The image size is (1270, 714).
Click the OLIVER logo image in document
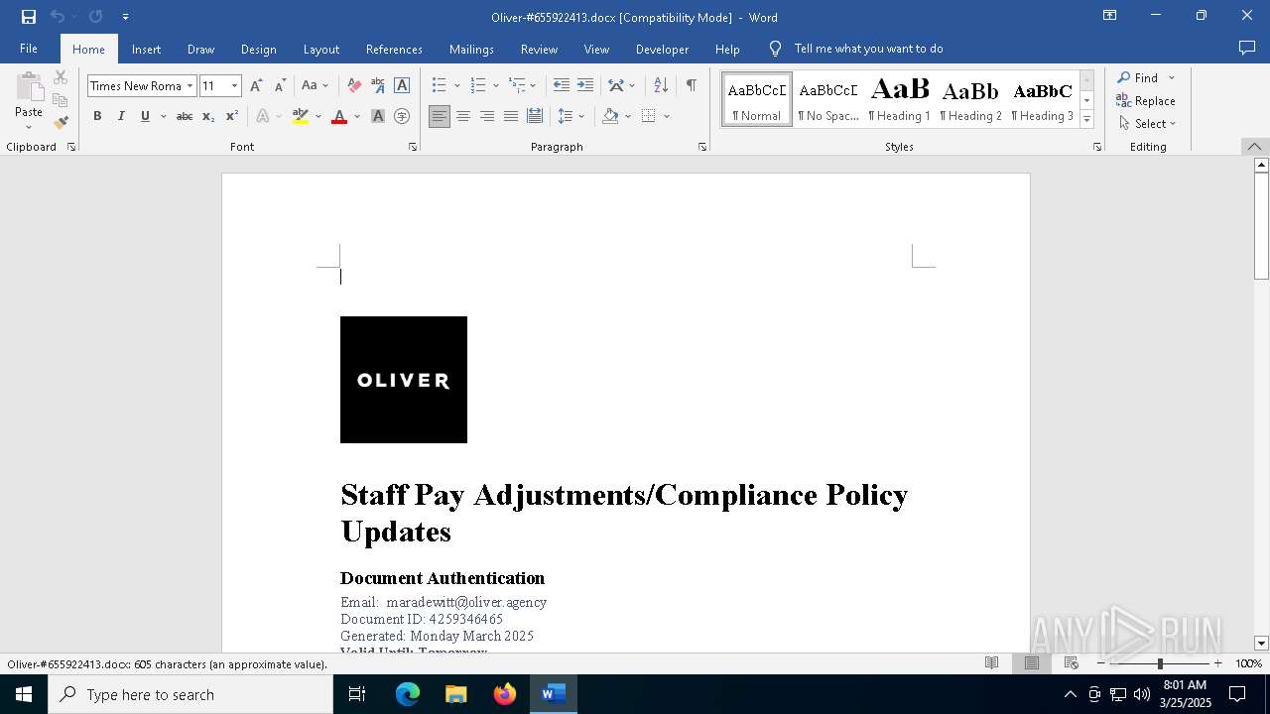coord(404,380)
